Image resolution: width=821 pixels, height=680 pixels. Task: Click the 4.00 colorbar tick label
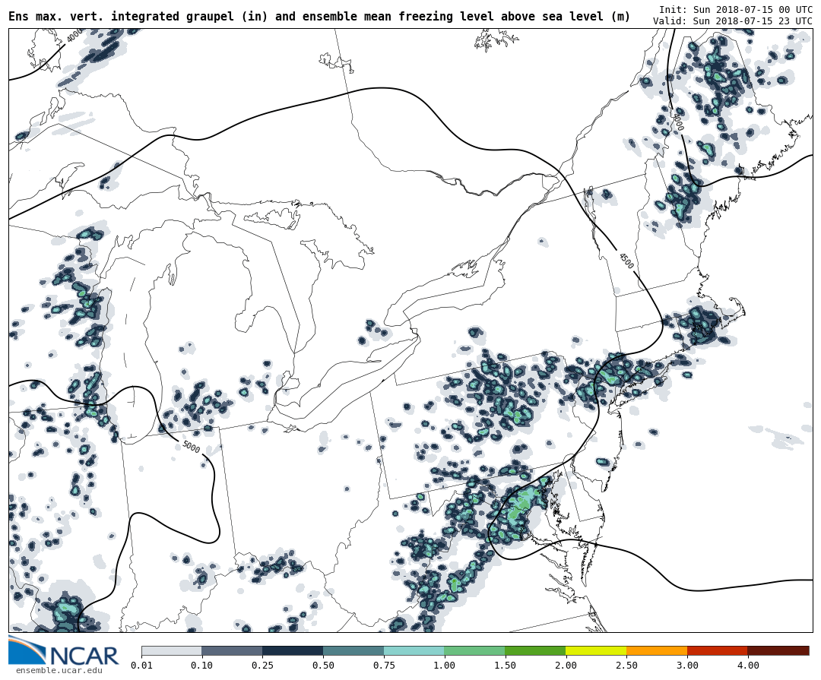click(x=747, y=666)
